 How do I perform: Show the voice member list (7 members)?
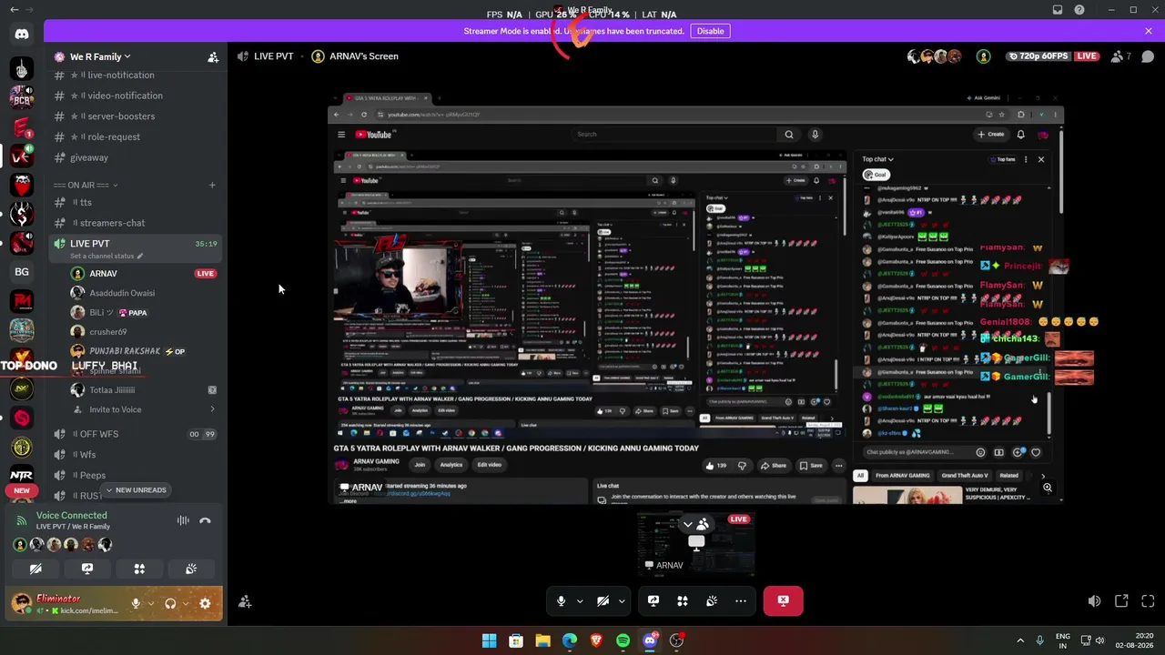point(1121,56)
